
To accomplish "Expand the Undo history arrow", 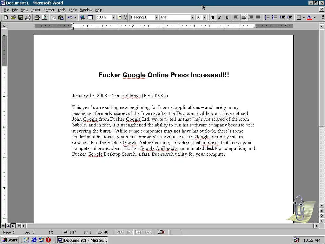I will click(x=75, y=17).
